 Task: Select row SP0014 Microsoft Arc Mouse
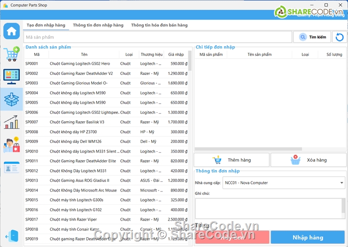tap(106, 190)
